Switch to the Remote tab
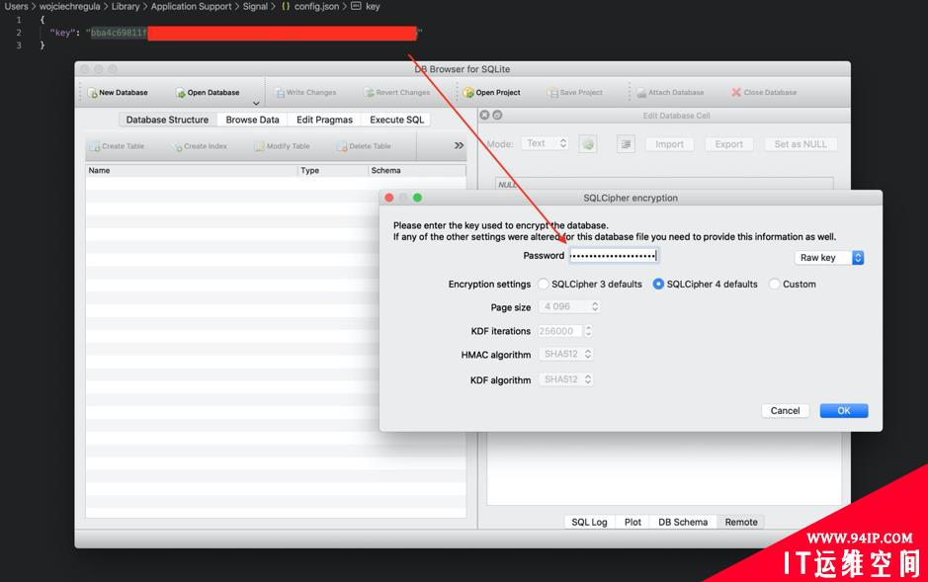Viewport: 928px width, 582px height. pos(741,523)
